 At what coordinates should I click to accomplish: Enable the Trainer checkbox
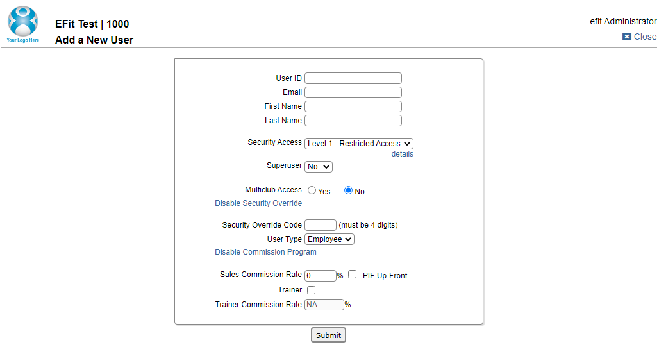click(x=311, y=290)
